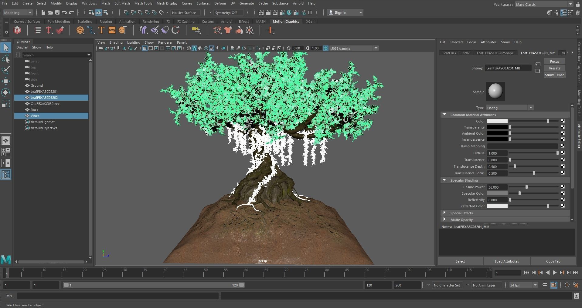This screenshot has width=582, height=308.
Task: Click the SVG import shelf icon
Action: pyautogui.click(x=112, y=30)
